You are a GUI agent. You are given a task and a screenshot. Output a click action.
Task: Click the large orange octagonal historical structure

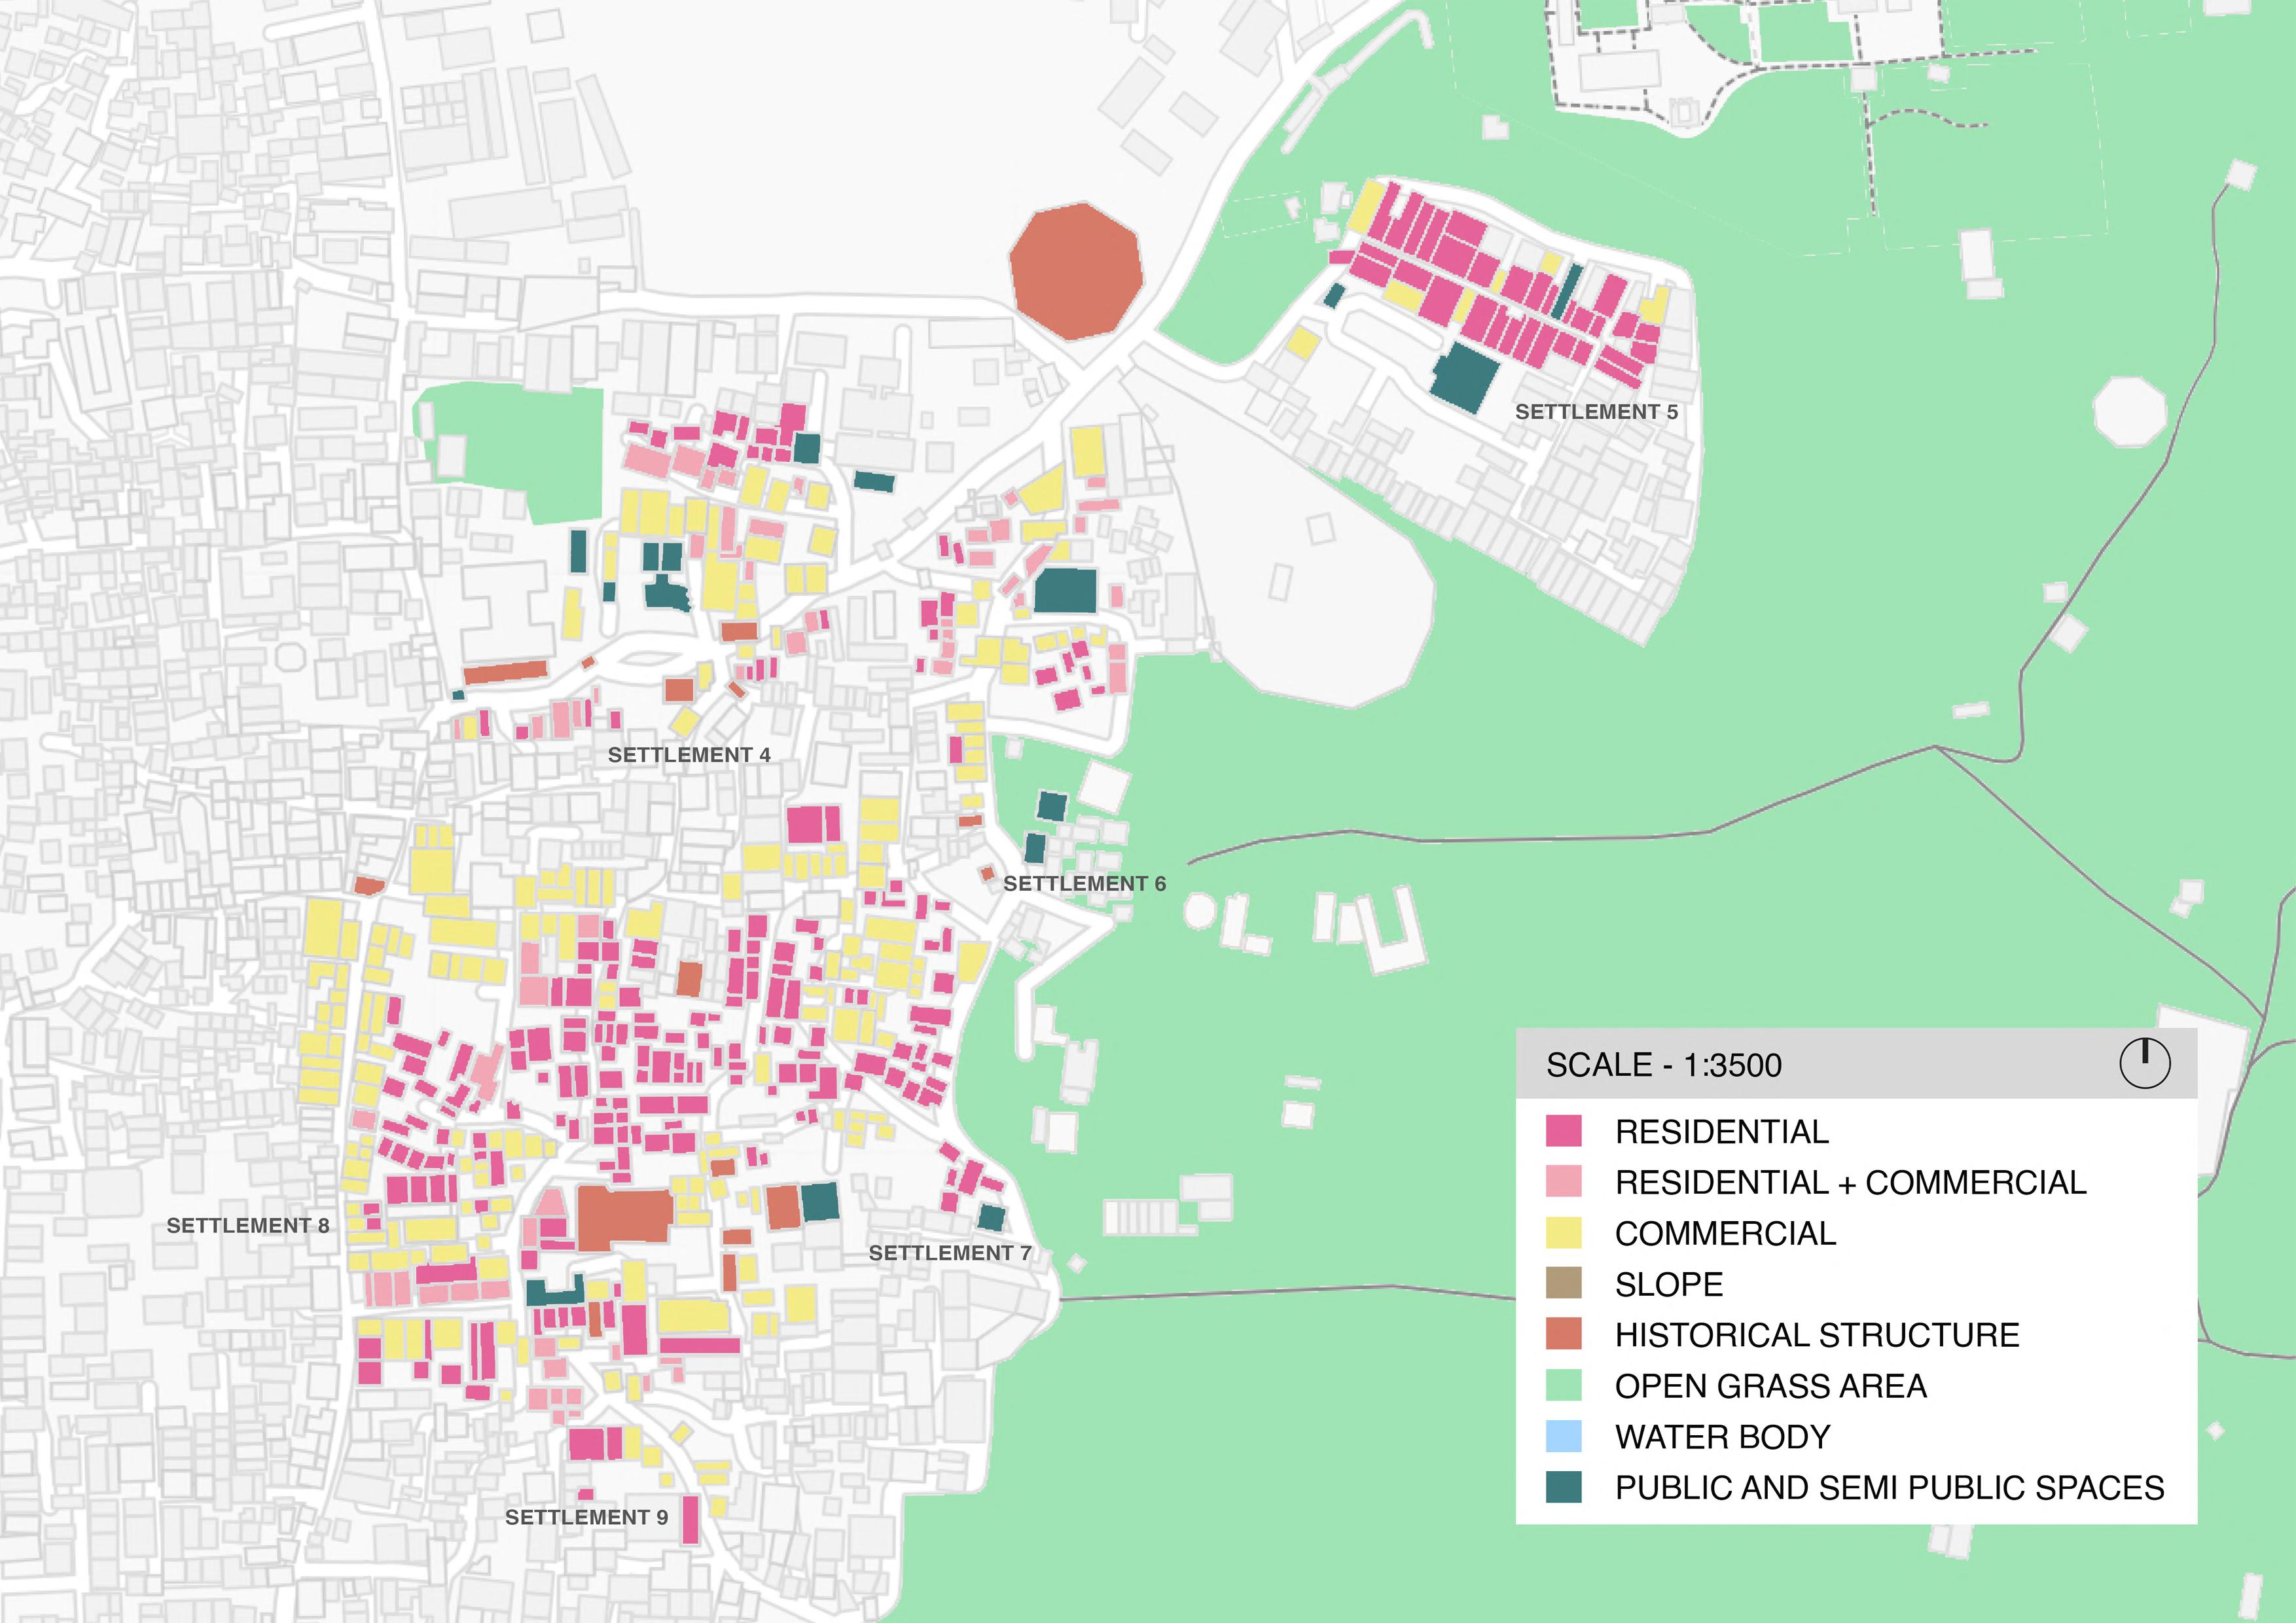pos(1076,271)
